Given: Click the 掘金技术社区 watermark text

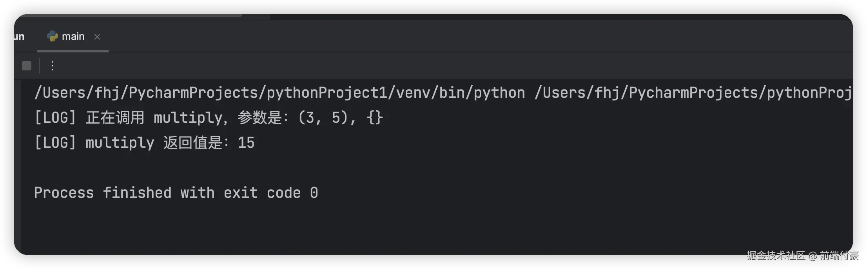Looking at the screenshot, I should (x=775, y=255).
